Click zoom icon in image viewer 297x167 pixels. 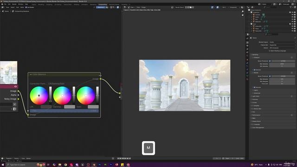[243, 12]
